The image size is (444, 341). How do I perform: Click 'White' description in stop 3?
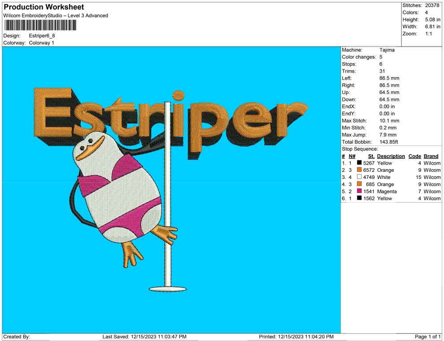384,177
